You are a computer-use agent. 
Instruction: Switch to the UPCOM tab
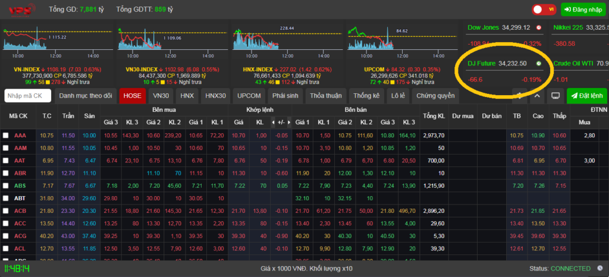coord(249,96)
